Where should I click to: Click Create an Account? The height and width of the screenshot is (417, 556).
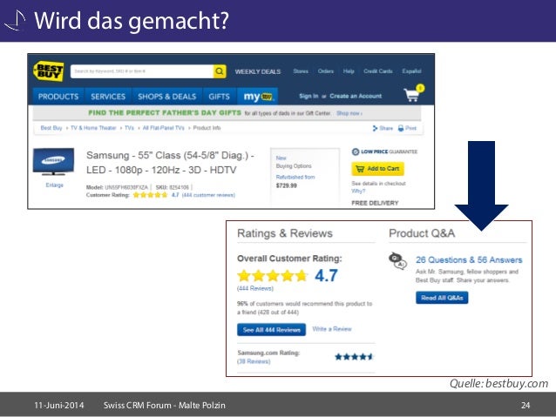[x=356, y=96]
